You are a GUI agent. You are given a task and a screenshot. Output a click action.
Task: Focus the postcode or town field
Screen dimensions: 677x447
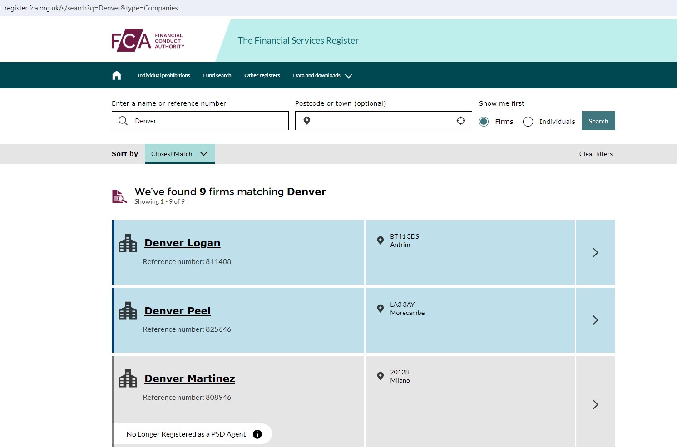(384, 121)
